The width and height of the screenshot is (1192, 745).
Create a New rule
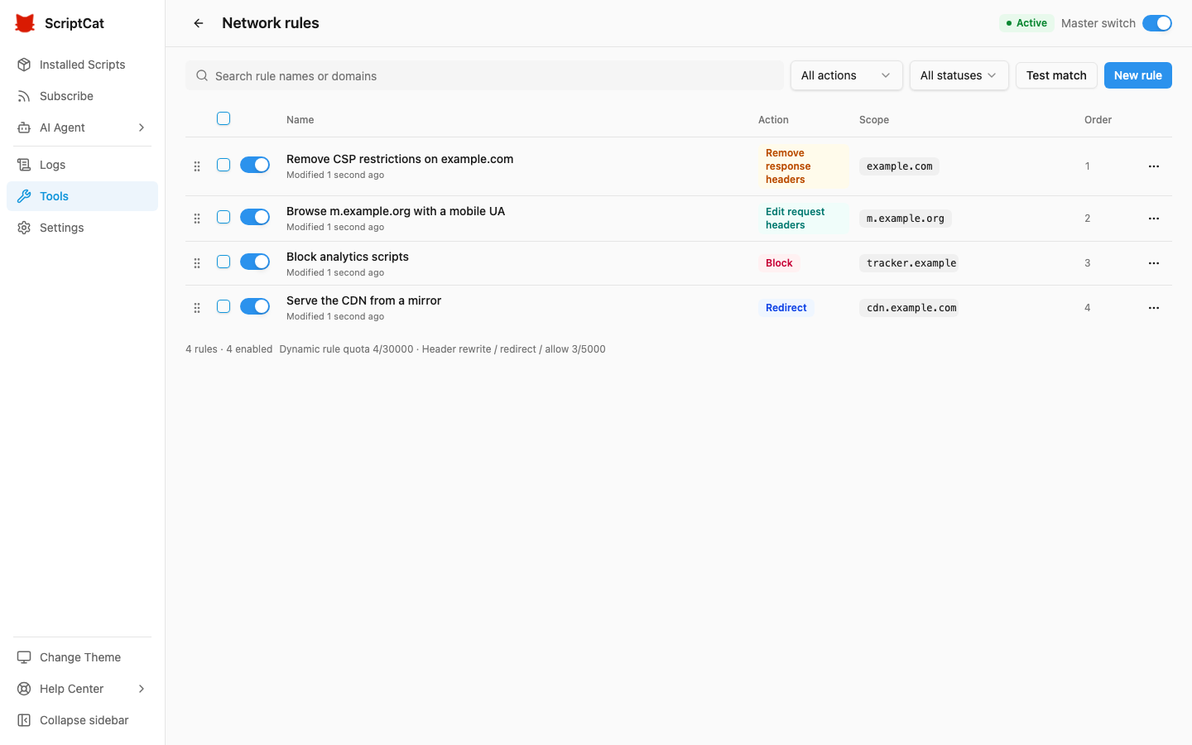click(1138, 75)
